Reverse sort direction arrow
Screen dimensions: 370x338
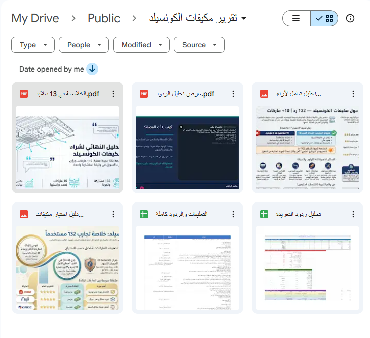coord(92,69)
